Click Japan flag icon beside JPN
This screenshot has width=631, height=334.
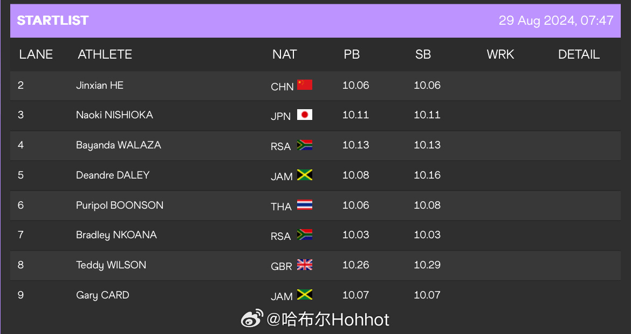pos(305,115)
